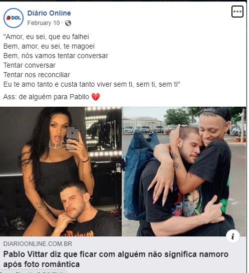249x273 pixels.
Task: Click the broken heart emoji
Action: tap(96, 97)
